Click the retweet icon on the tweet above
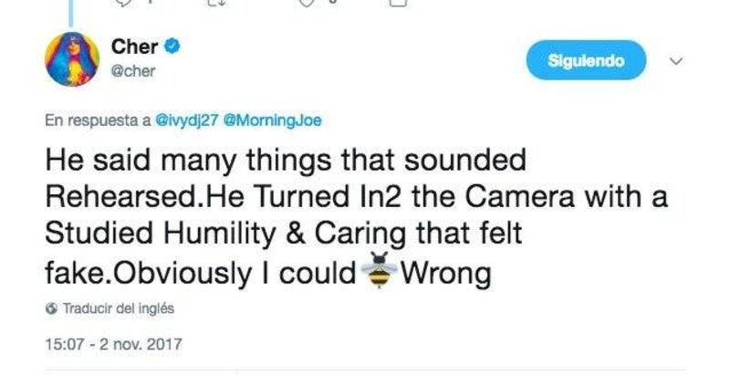Image resolution: width=730 pixels, height=375 pixels. click(x=216, y=3)
